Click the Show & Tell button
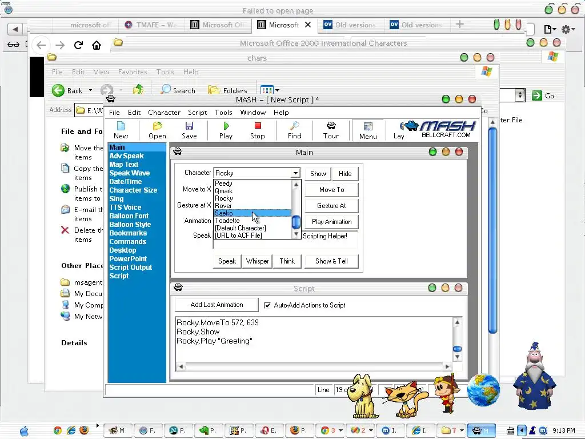The image size is (585, 439). click(x=332, y=261)
